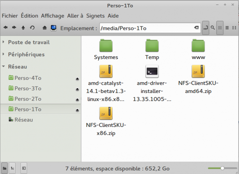Go up to the parent folder
Viewport: 239px width, 174px height.
pyautogui.click(x=23, y=28)
